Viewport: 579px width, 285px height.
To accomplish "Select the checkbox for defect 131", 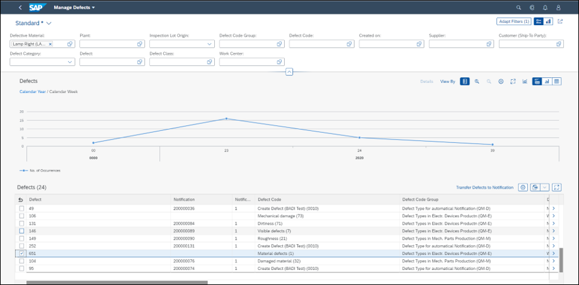I will coord(22,223).
